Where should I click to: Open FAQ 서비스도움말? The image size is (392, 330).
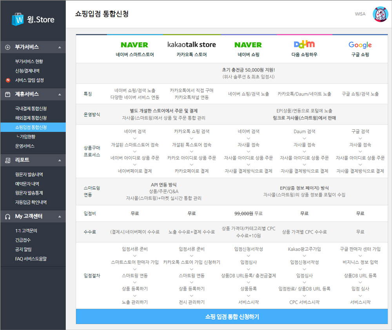pyautogui.click(x=31, y=259)
